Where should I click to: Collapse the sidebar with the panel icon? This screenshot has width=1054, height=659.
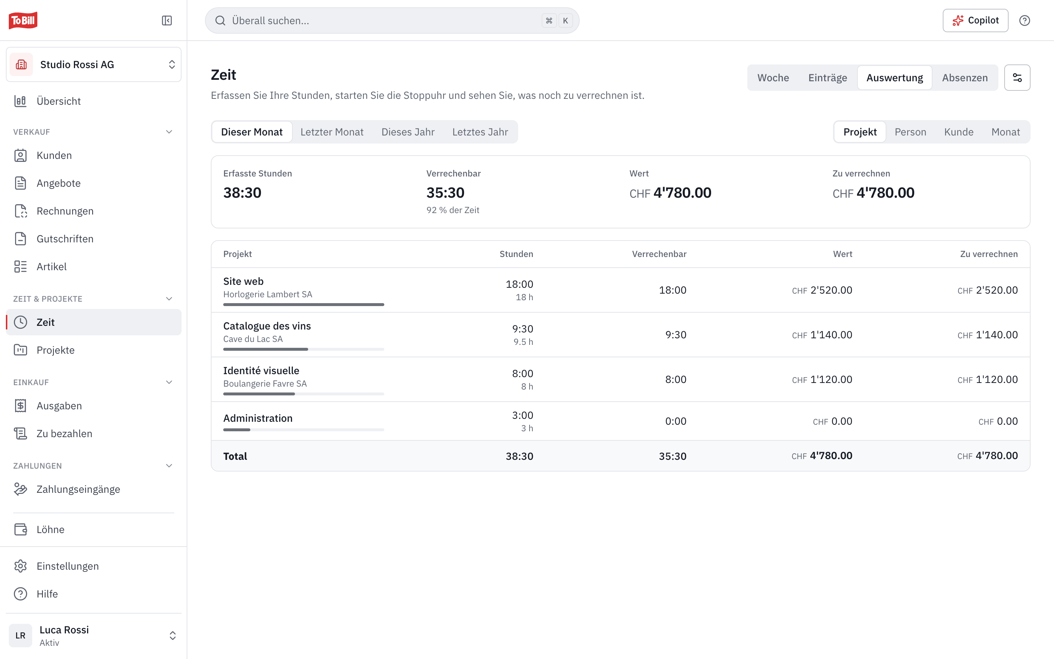click(x=167, y=21)
